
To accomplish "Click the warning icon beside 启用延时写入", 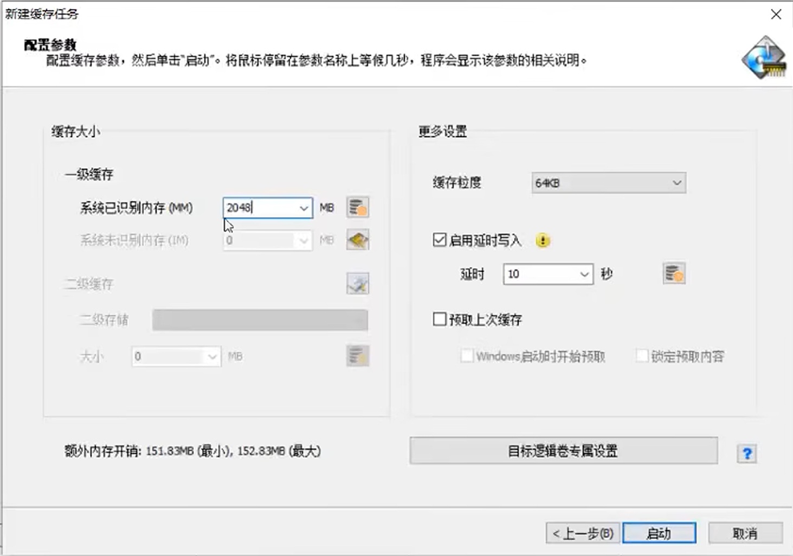I will coord(544,240).
